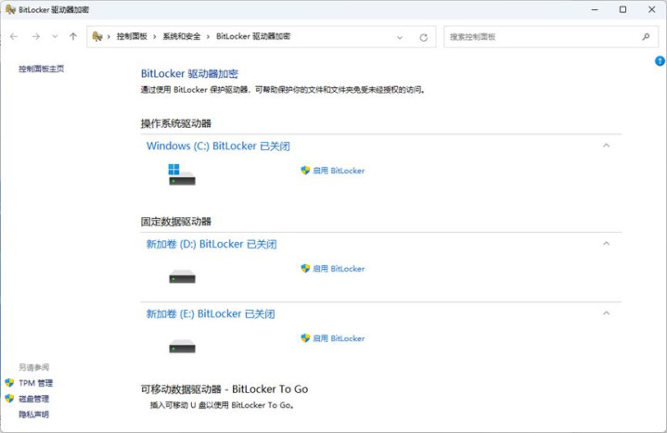
Task: Click the Windows C: drive icon
Action: [182, 174]
